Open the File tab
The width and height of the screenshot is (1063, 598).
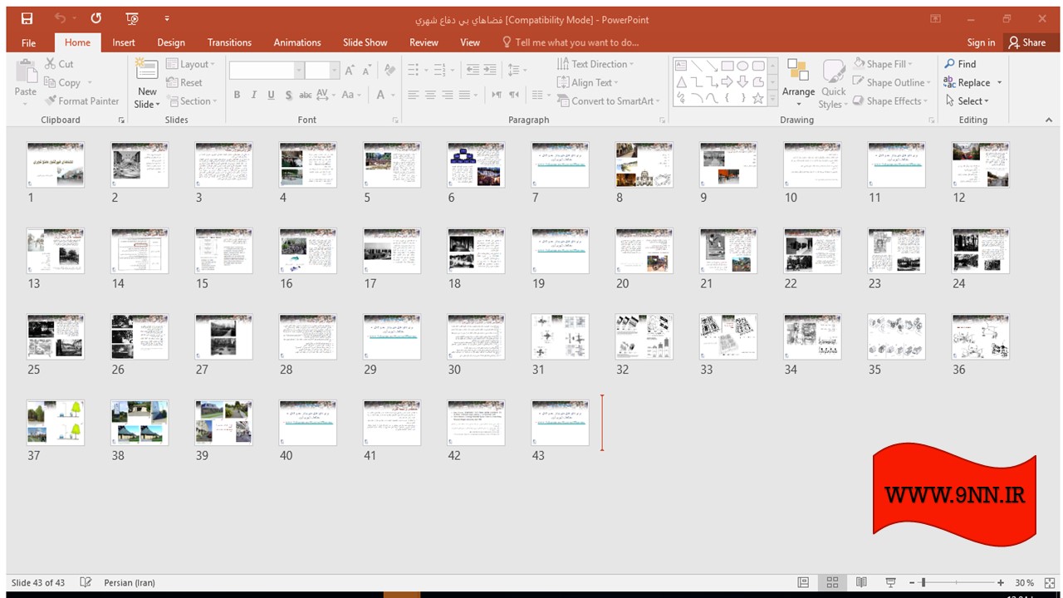click(28, 42)
